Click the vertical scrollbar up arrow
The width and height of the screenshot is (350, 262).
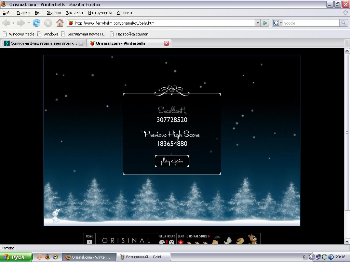point(347,51)
